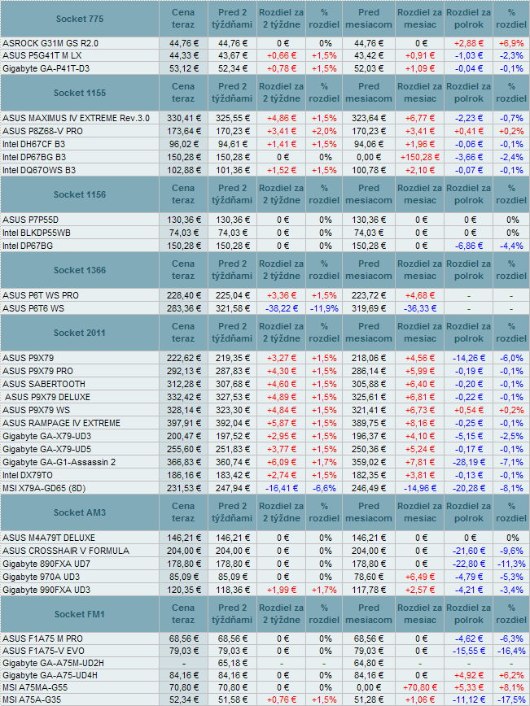Click the Socket 1155 section header
530x706 pixels.
[x=79, y=93]
